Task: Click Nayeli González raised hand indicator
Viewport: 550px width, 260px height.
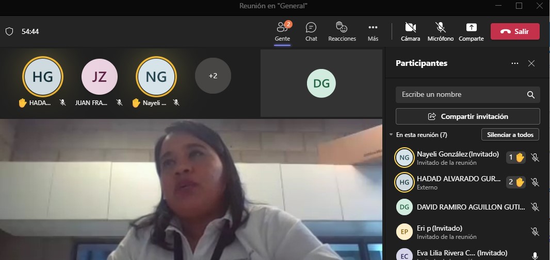Action: coord(516,158)
